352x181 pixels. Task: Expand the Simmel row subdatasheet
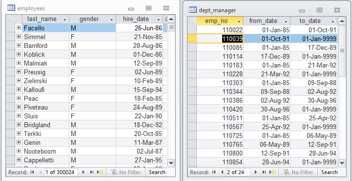(19, 37)
